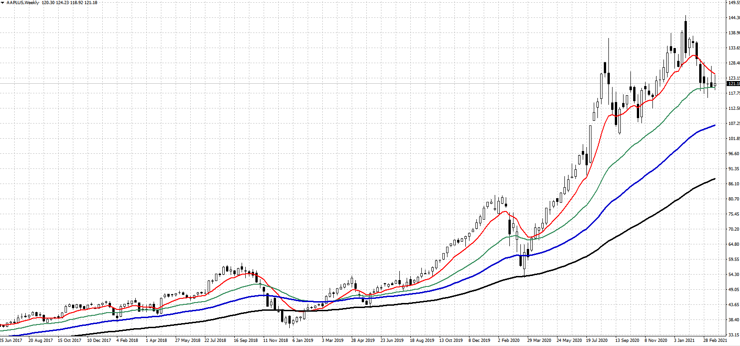
Task: Click the 25 Jun 2017 date label
Action: pyautogui.click(x=11, y=341)
